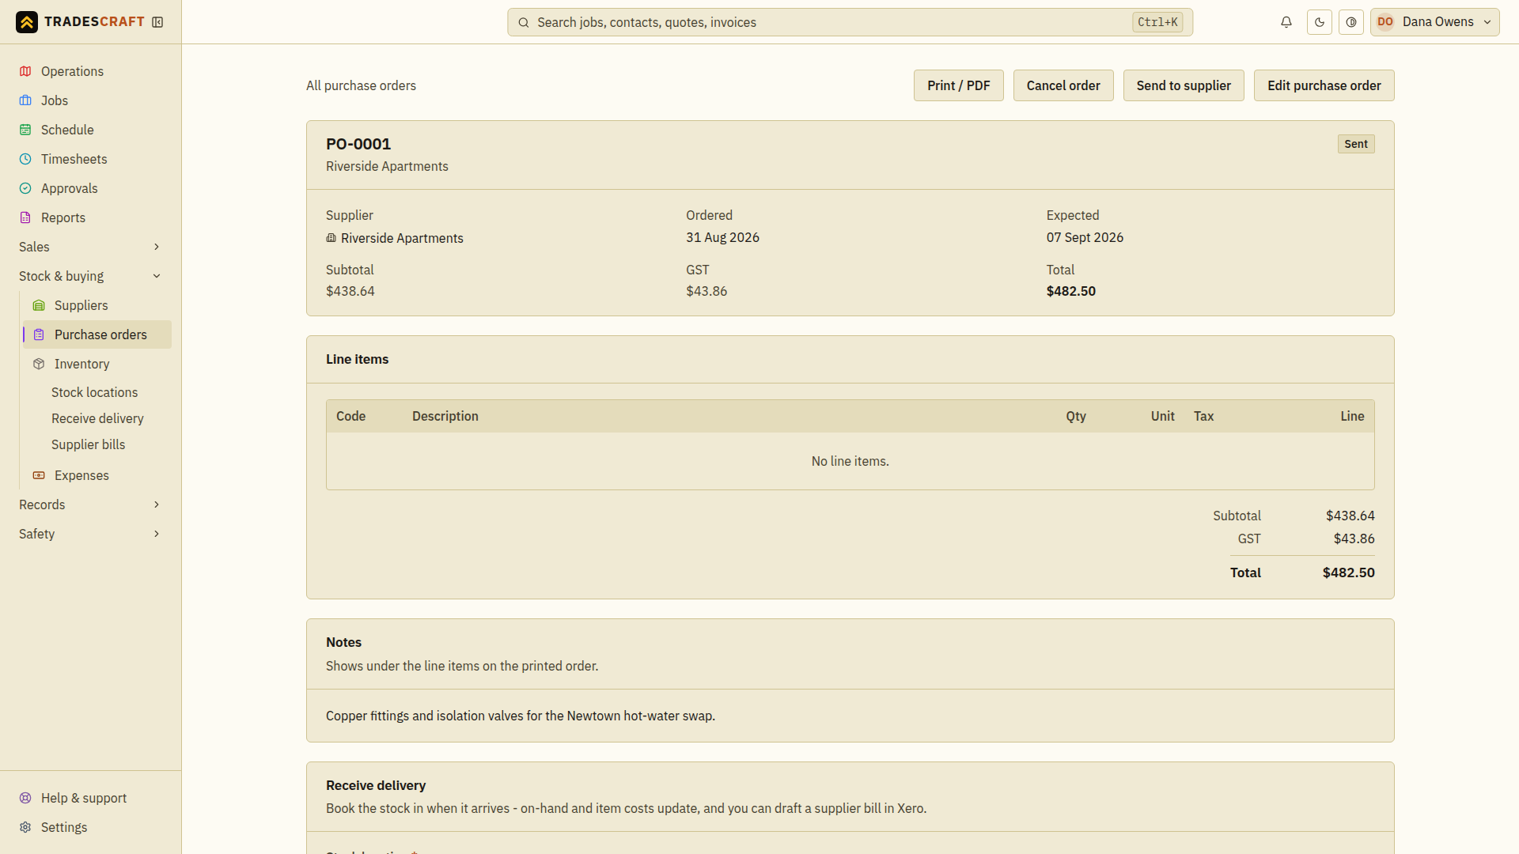Click the Sent status badge
1519x854 pixels.
pos(1355,144)
